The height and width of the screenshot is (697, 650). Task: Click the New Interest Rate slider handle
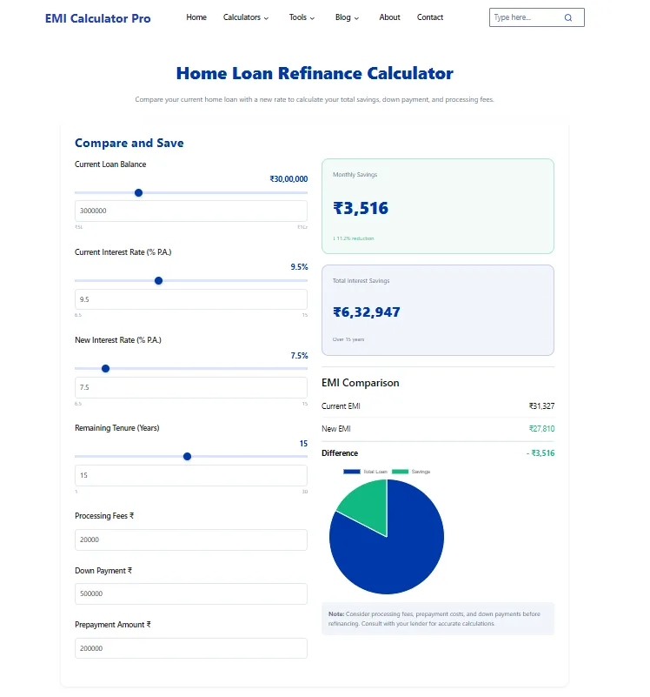pos(104,369)
